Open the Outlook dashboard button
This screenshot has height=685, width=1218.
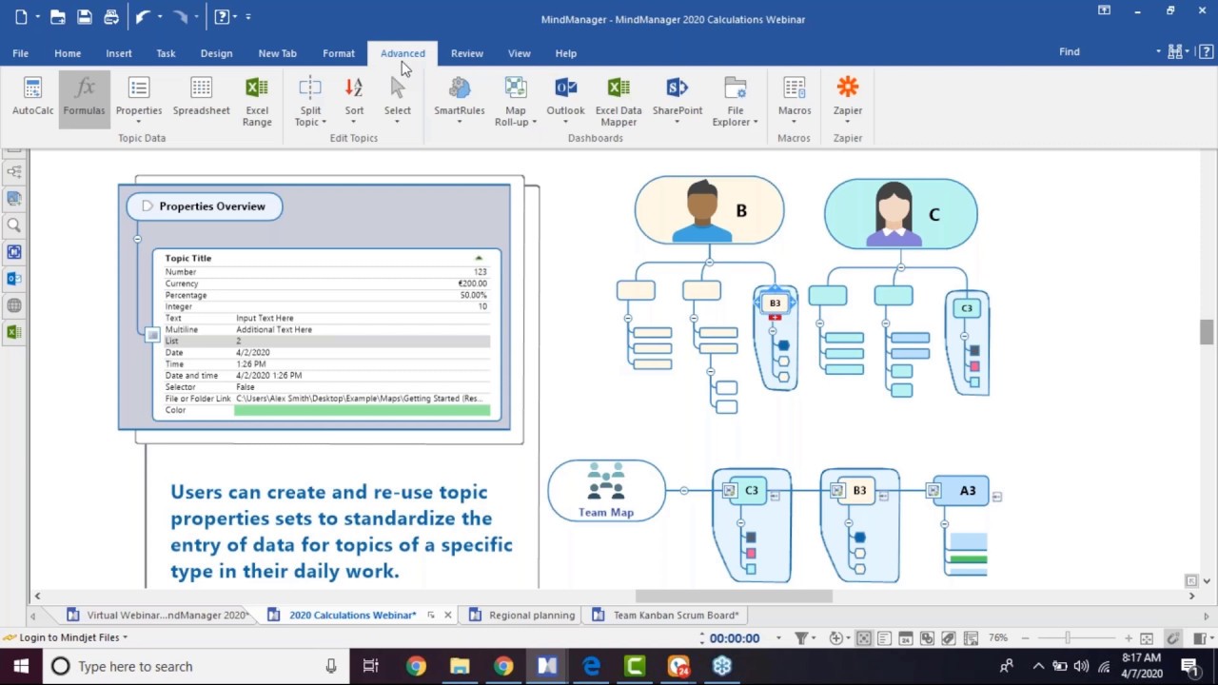pos(565,101)
